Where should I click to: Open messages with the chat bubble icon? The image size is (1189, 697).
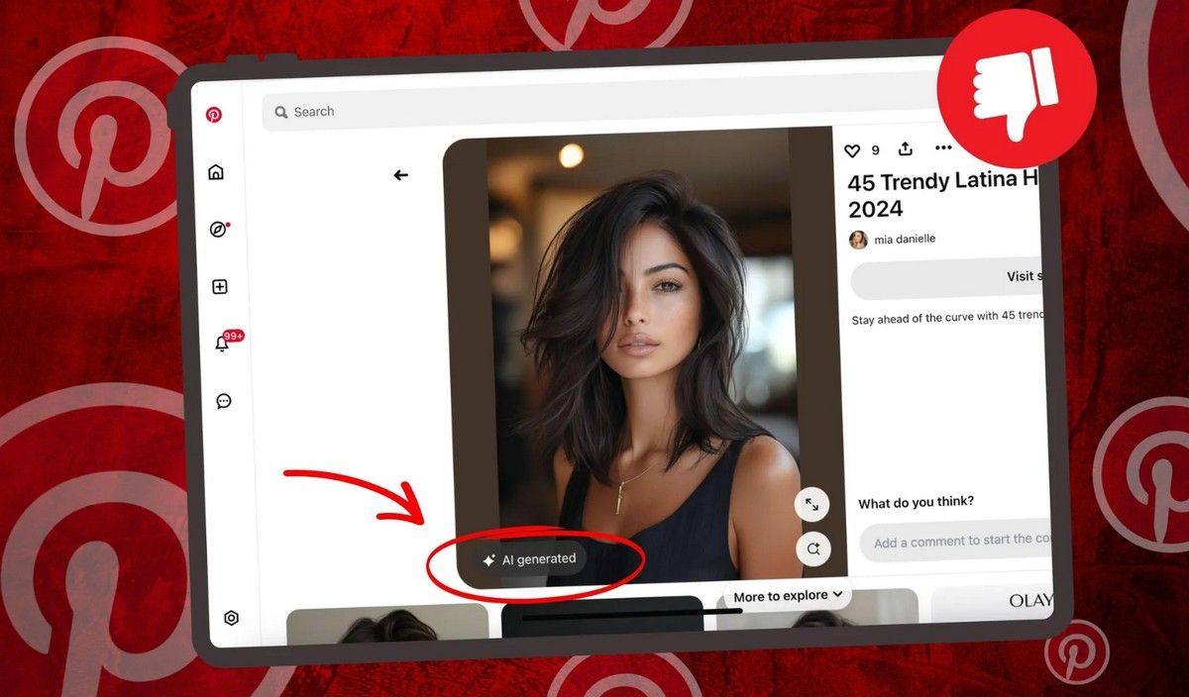[x=224, y=401]
